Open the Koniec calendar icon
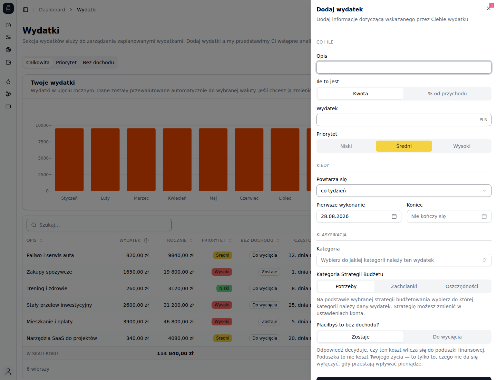 (x=484, y=216)
